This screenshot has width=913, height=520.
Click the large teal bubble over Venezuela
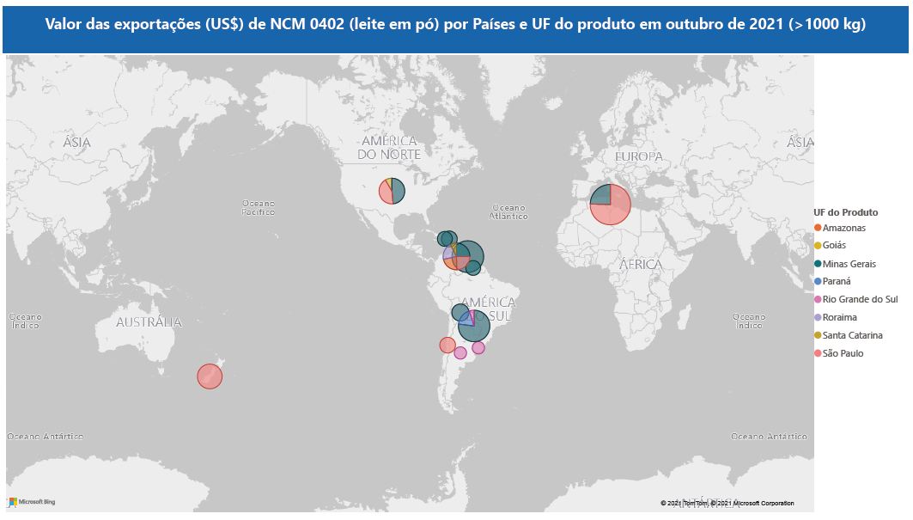click(x=468, y=256)
